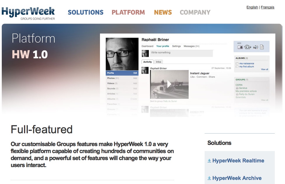Click the Sent to group Rally du Suran caption
Image resolution: width=285 pixels, height=184 pixels.
point(163,101)
